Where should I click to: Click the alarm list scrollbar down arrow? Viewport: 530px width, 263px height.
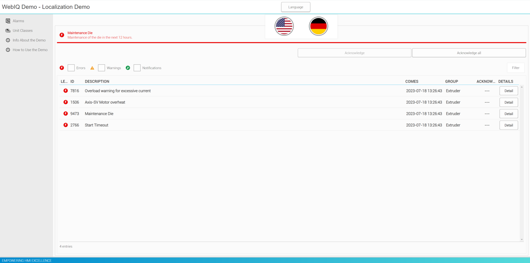522,240
